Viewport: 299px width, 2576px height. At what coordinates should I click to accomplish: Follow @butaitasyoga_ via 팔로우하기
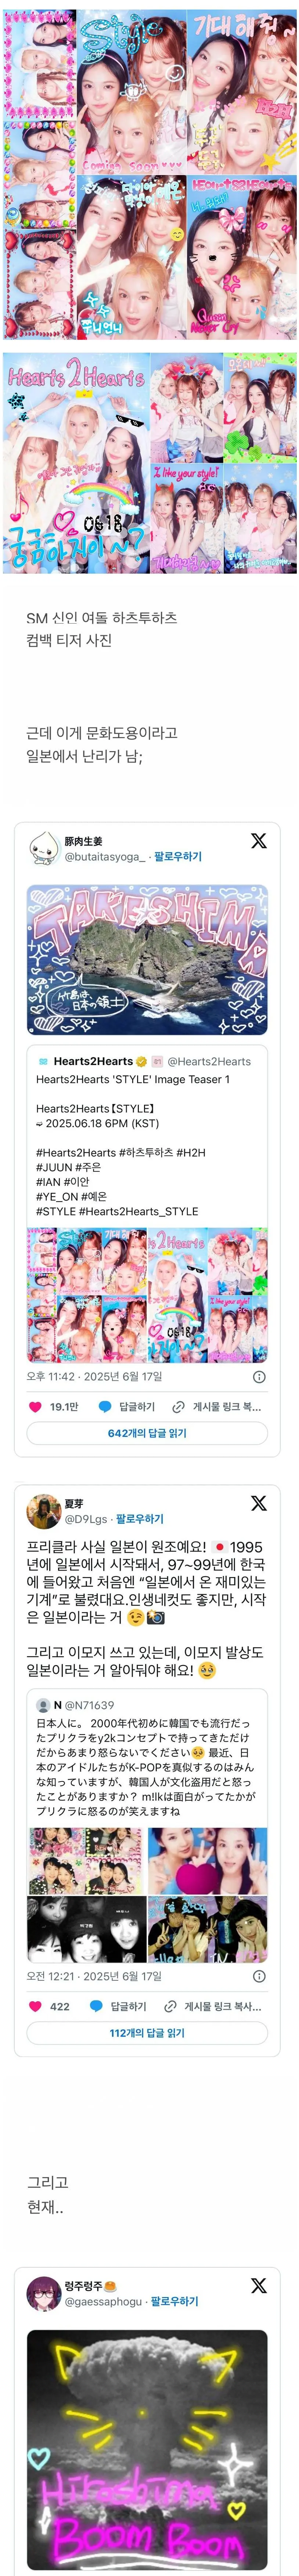177,856
